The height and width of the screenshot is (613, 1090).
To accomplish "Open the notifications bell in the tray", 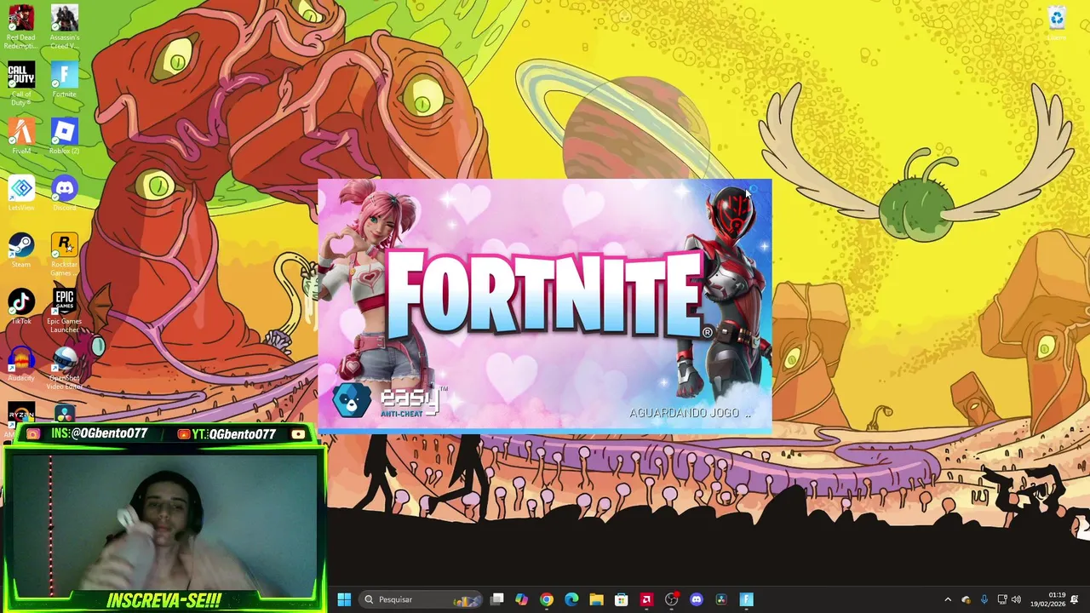I will coord(1075,599).
